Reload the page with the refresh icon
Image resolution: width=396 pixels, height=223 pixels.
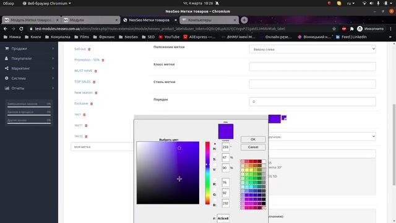[21, 29]
